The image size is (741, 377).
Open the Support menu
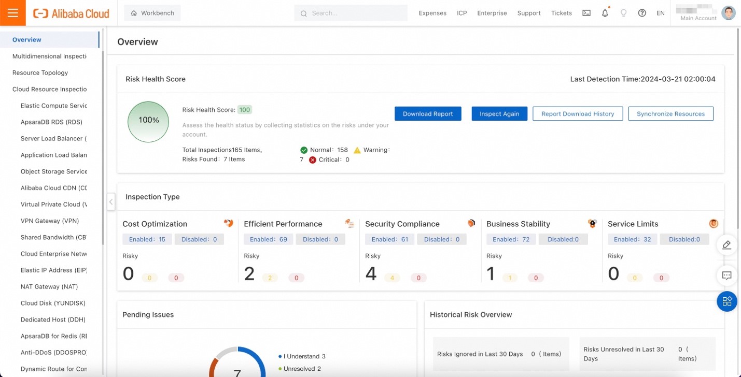529,13
